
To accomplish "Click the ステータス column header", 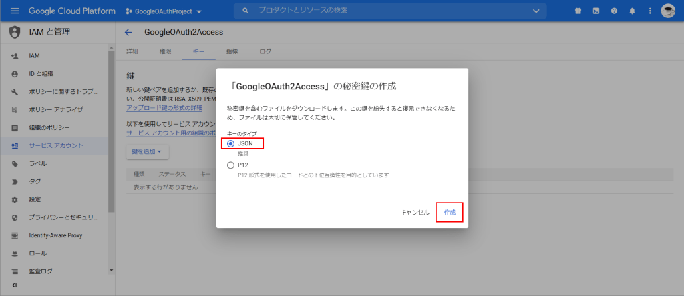I will click(172, 174).
